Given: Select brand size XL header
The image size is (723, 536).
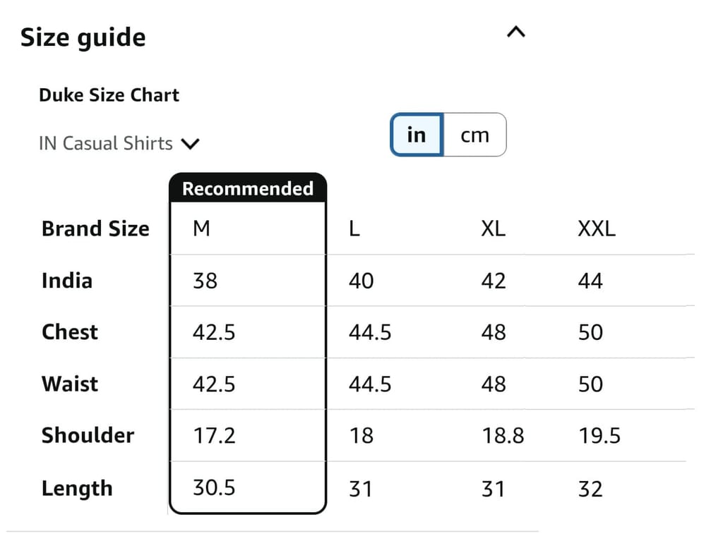Looking at the screenshot, I should point(493,229).
